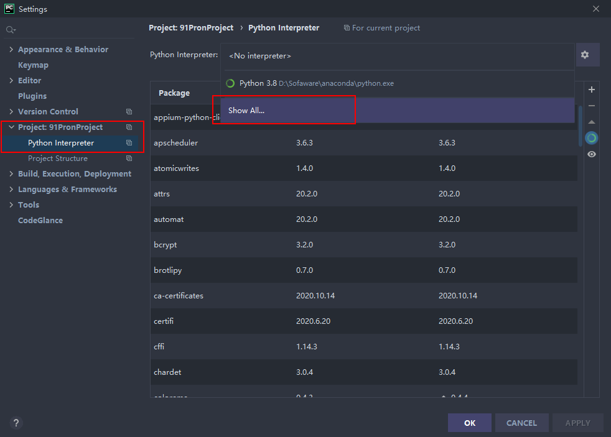Click the Package column header

point(174,93)
